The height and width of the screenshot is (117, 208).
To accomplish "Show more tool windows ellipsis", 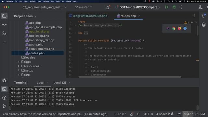I will 4,42.
